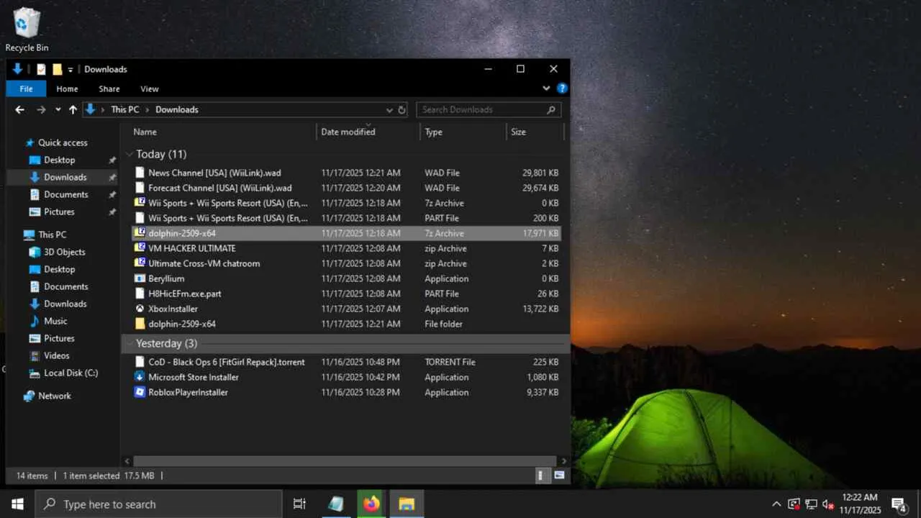Switch to Details view in the status bar
Viewport: 921px width, 518px height.
pos(543,476)
